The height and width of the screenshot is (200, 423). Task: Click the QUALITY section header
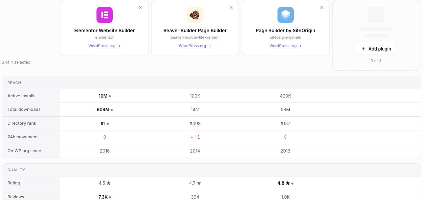coord(16,170)
